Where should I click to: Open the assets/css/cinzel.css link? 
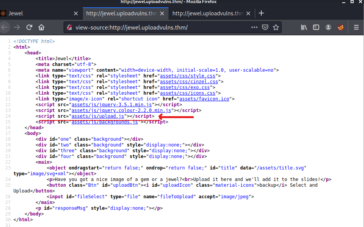(x=189, y=82)
